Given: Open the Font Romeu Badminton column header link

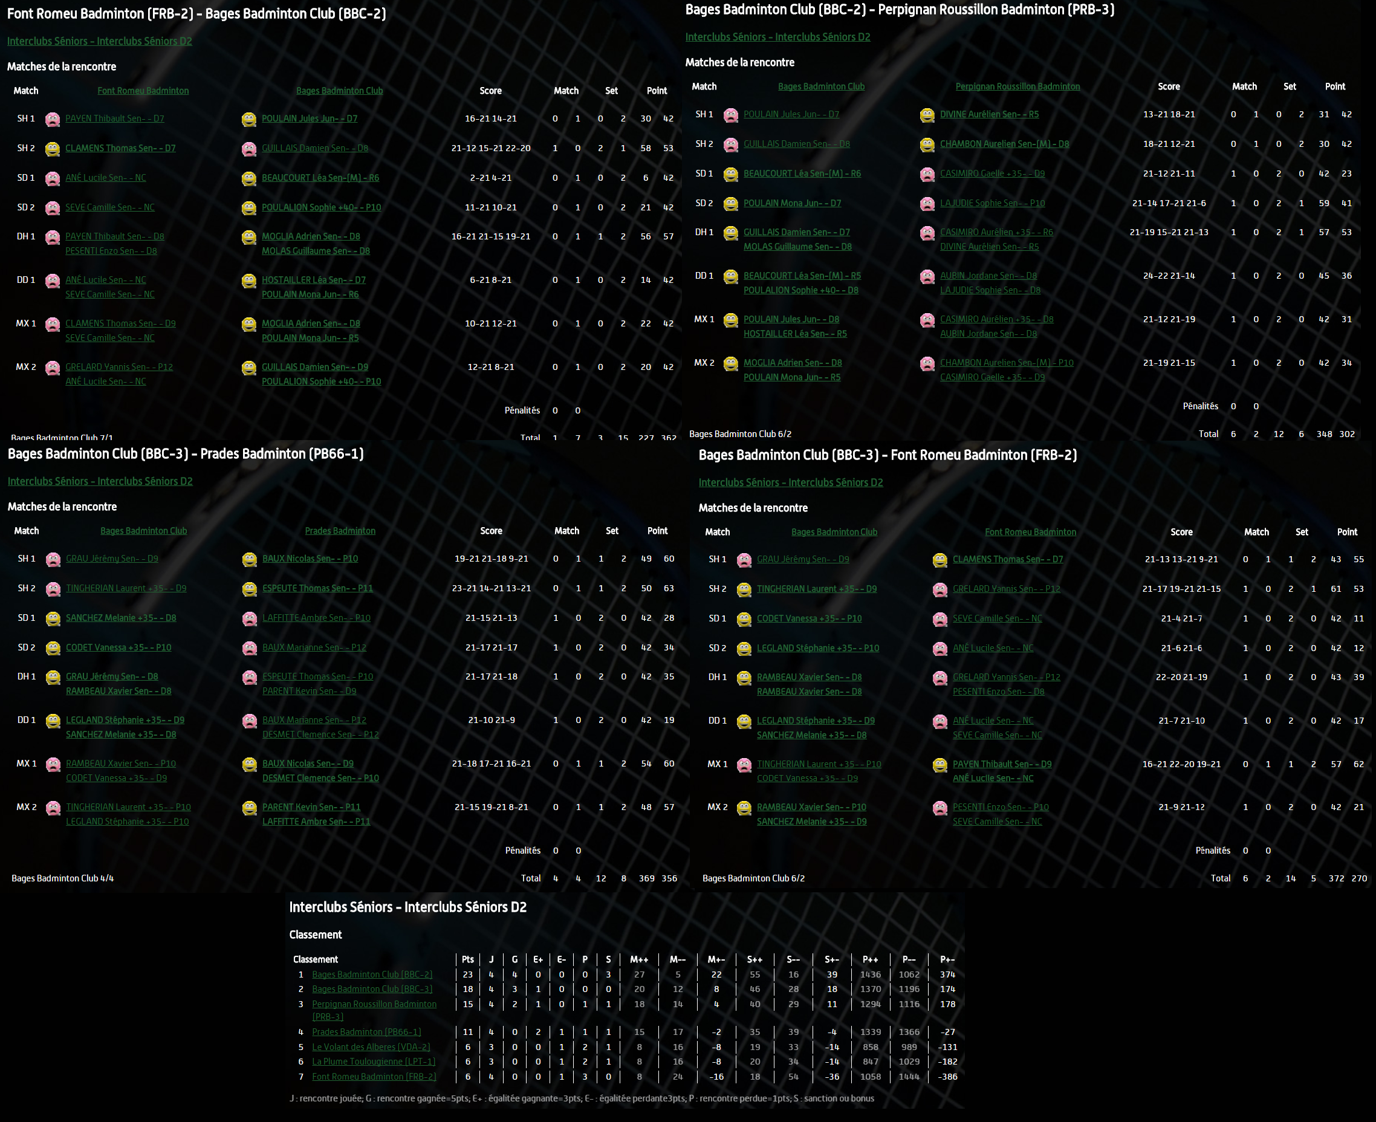Looking at the screenshot, I should 143,91.
